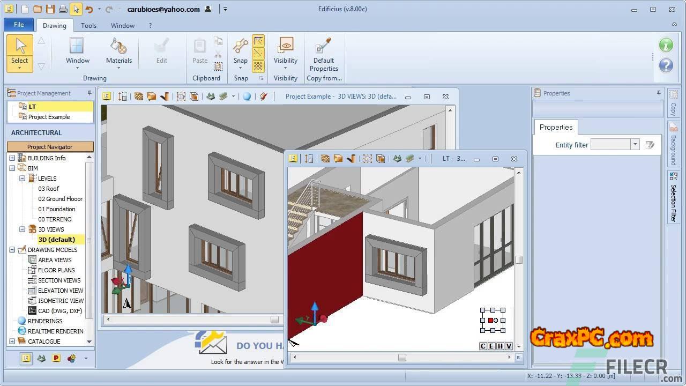Toggle the H button in LT view
This screenshot has width=686, height=386.
click(x=500, y=346)
